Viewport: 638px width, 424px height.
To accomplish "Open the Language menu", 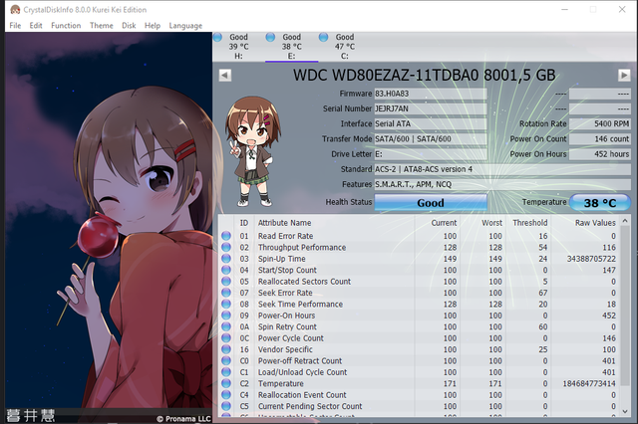I will tap(185, 26).
